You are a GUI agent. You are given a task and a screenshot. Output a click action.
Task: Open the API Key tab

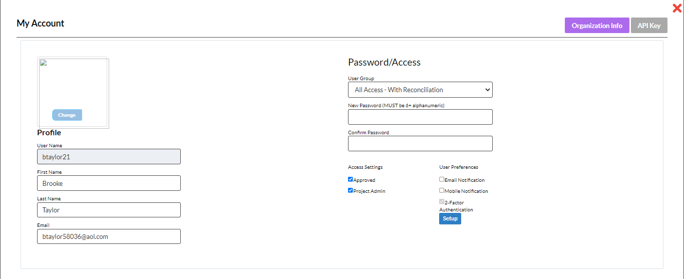click(649, 26)
